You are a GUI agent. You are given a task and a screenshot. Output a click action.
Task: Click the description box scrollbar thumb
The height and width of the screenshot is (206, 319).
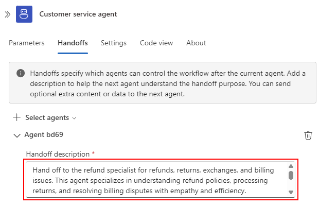pos(291,175)
